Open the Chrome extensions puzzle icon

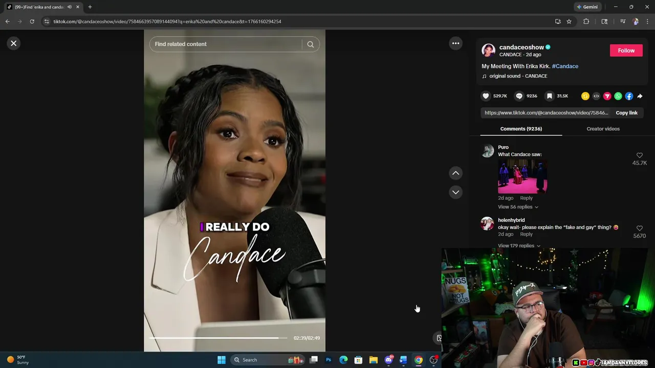click(x=586, y=21)
